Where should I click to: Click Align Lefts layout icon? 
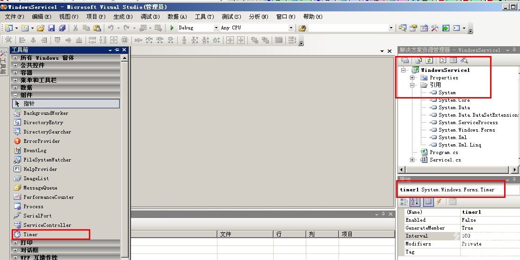tap(22, 41)
